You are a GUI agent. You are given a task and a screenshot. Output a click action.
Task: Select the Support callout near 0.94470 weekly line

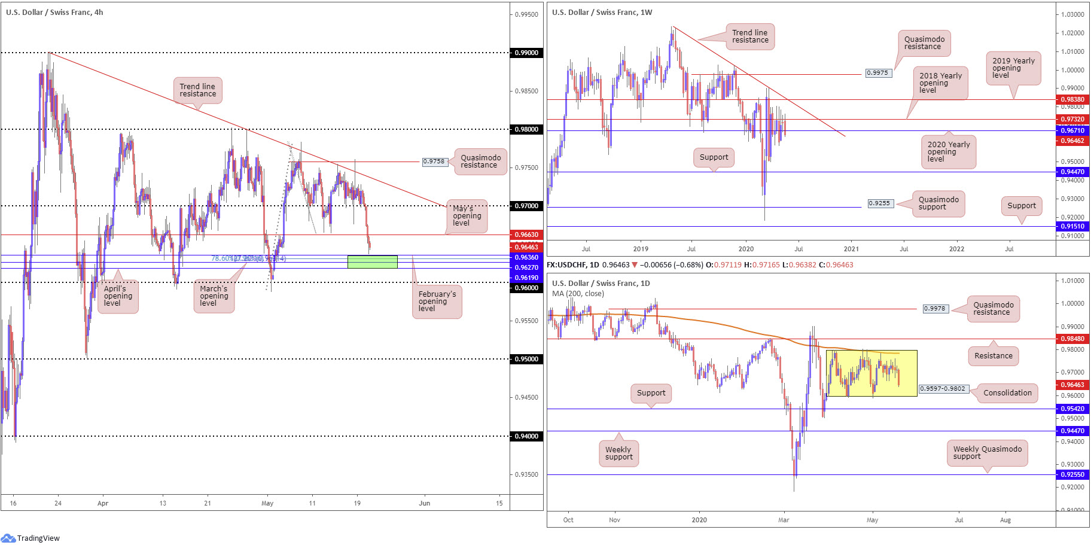point(714,157)
